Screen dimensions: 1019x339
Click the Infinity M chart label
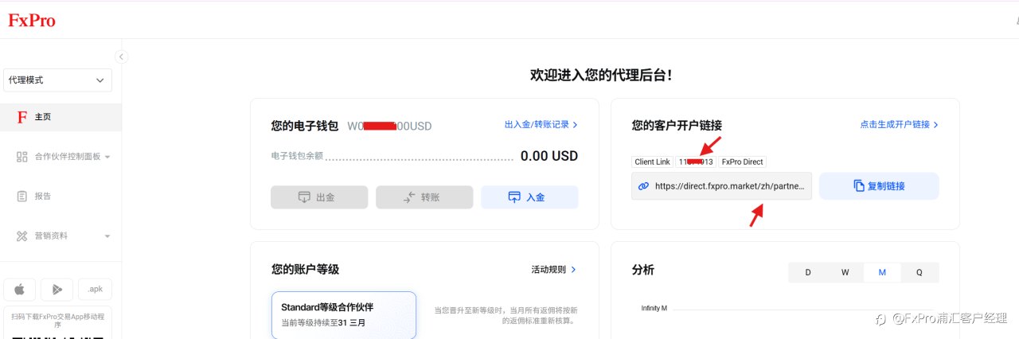(x=654, y=308)
